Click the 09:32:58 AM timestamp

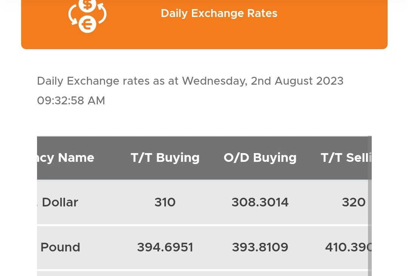71,101
